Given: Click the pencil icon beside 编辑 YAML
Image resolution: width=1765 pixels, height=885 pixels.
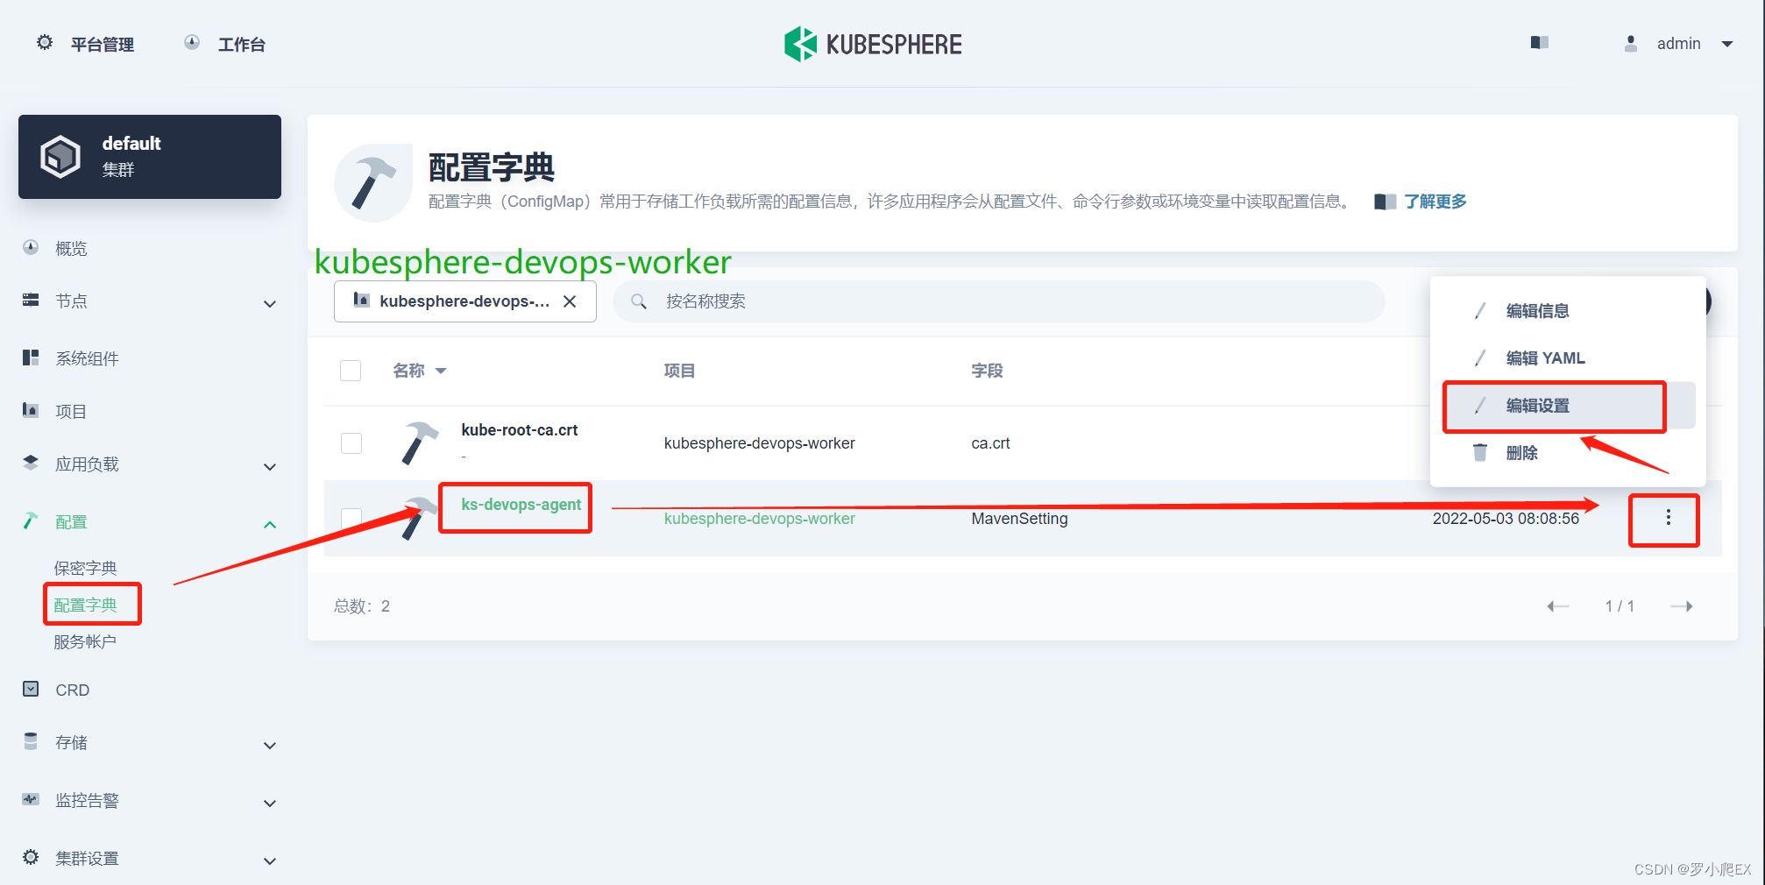Looking at the screenshot, I should pos(1480,358).
